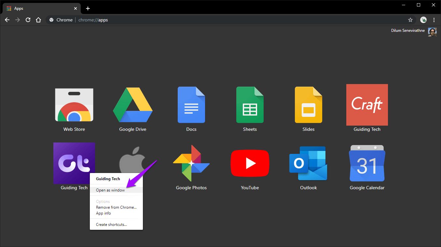The height and width of the screenshot is (247, 441).
Task: Launch the Google Photos pinwheel icon
Action: click(191, 163)
